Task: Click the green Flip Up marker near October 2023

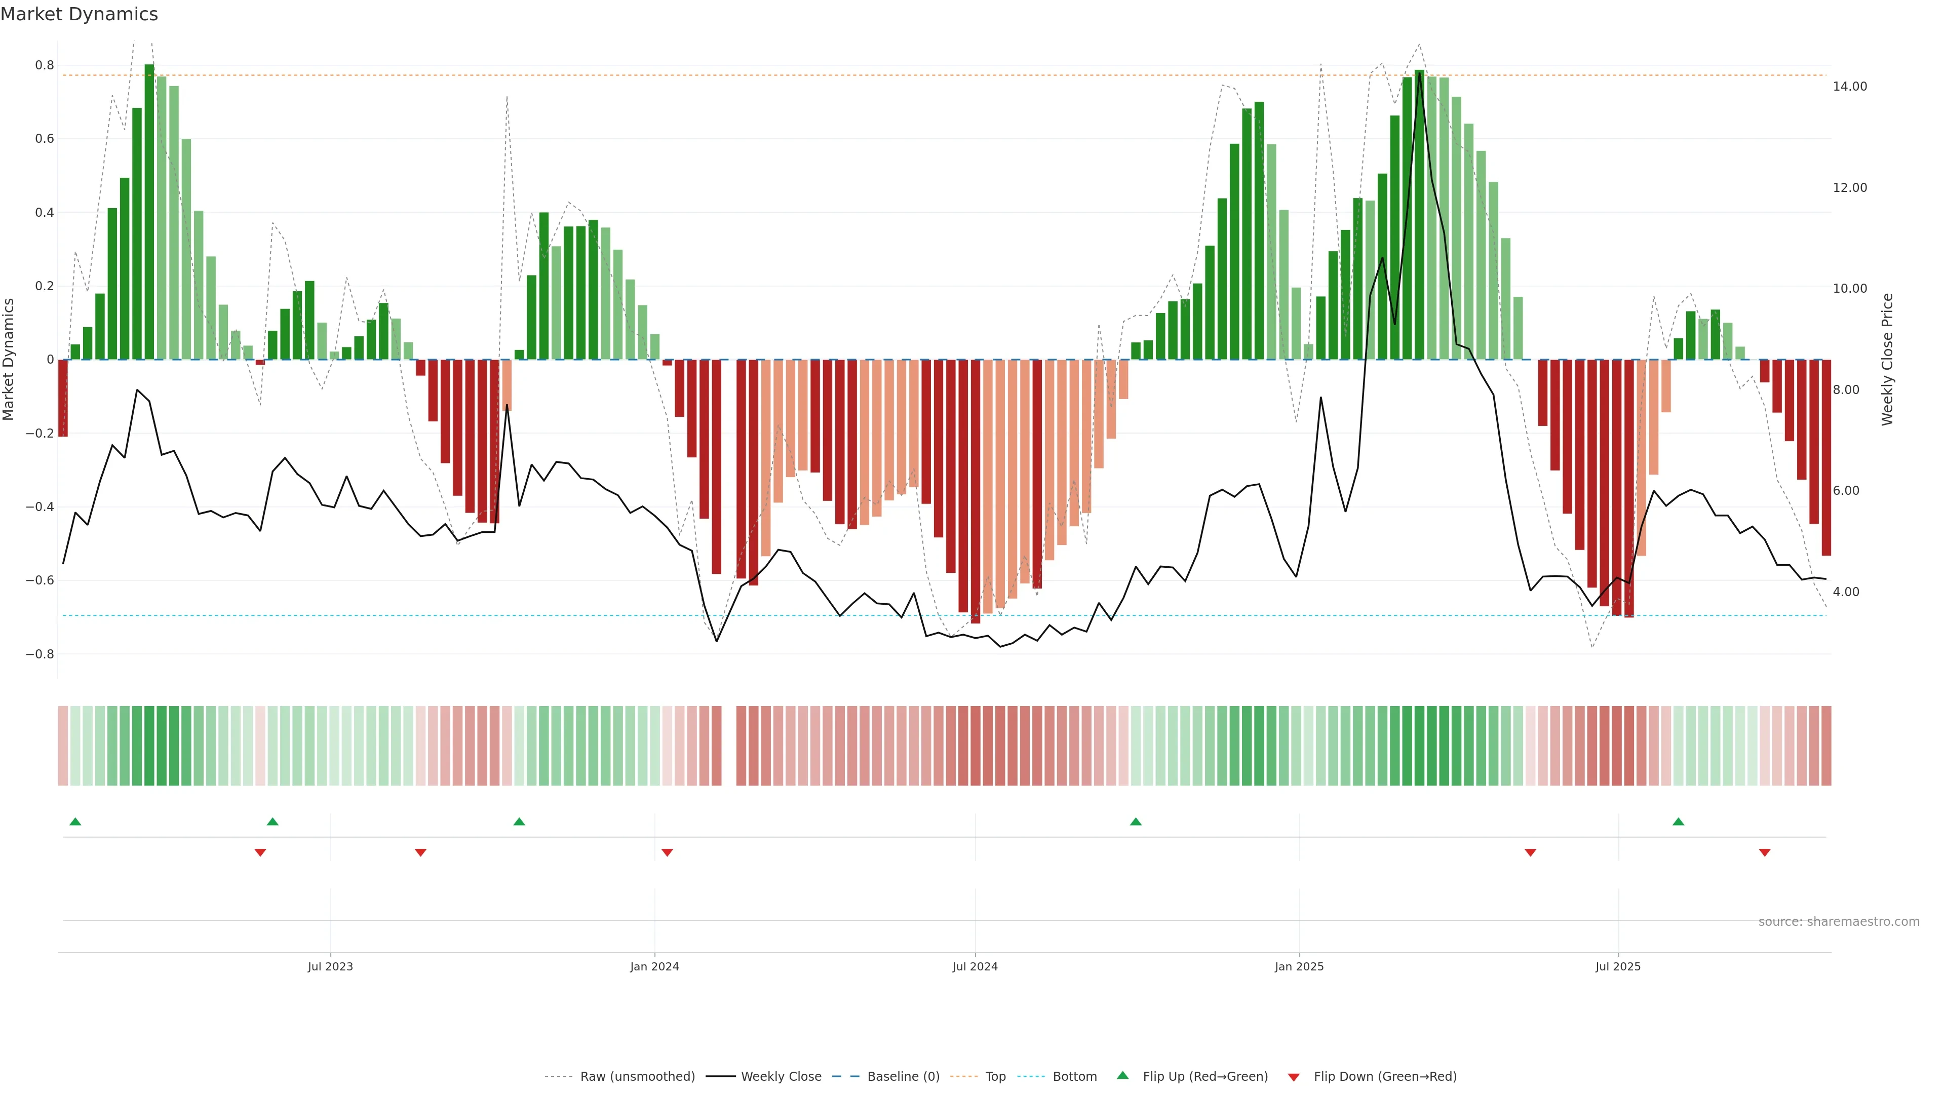Action: click(x=519, y=822)
